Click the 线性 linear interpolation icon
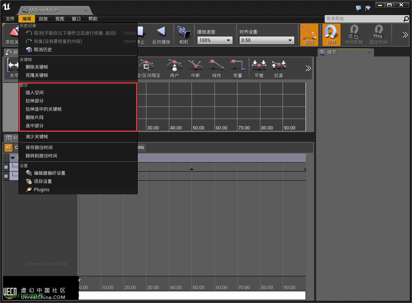 point(216,69)
